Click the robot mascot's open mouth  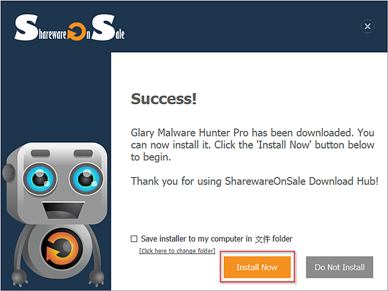[63, 210]
